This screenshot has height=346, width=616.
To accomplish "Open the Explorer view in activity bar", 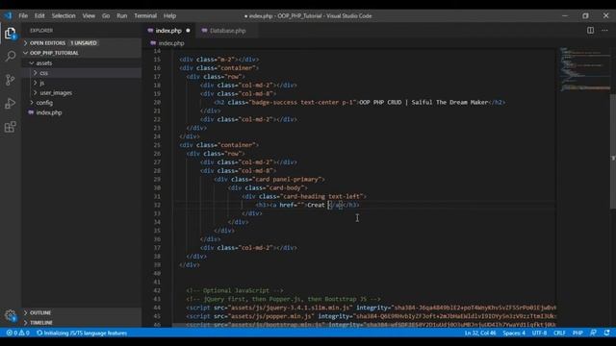I will [11, 33].
